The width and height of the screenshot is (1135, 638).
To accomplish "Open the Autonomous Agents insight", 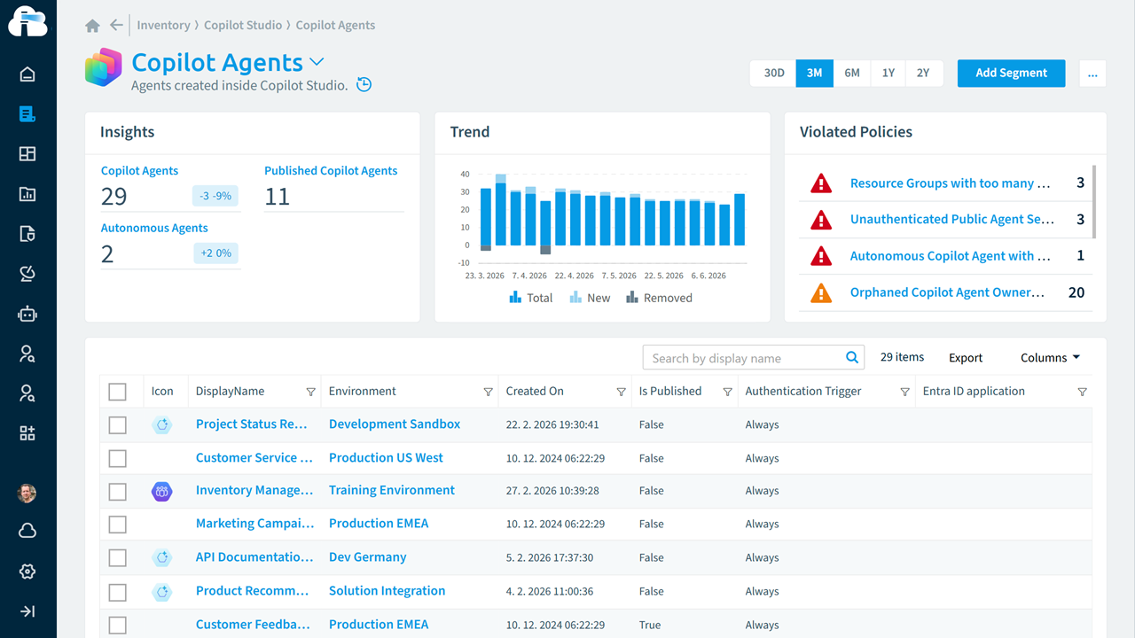I will click(154, 228).
